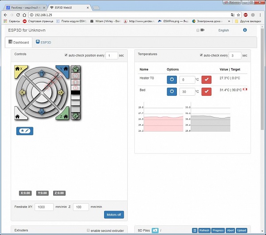Click the SD Files Refresh button

[x=204, y=230]
